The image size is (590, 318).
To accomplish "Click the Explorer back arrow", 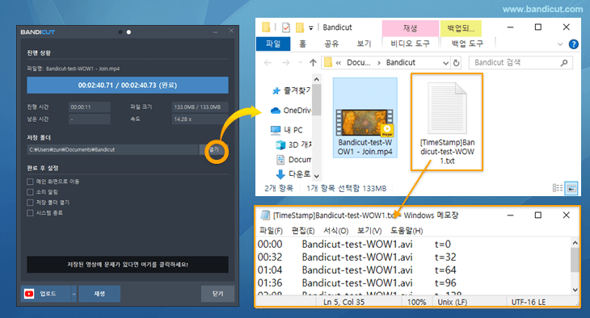I will pos(268,63).
